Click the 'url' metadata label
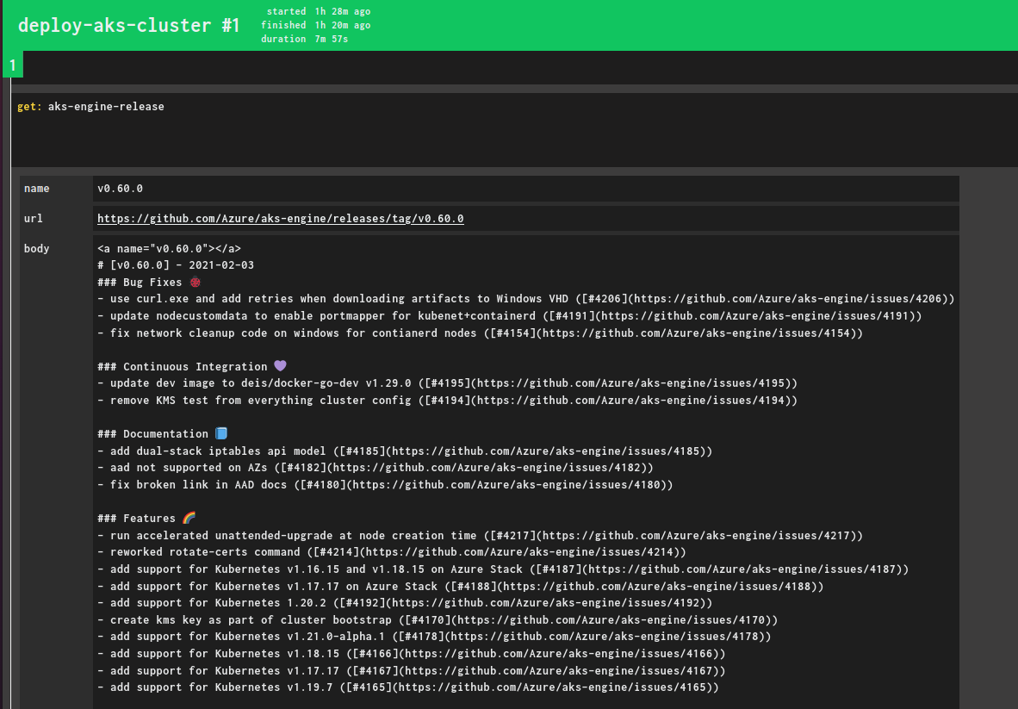 coord(33,218)
